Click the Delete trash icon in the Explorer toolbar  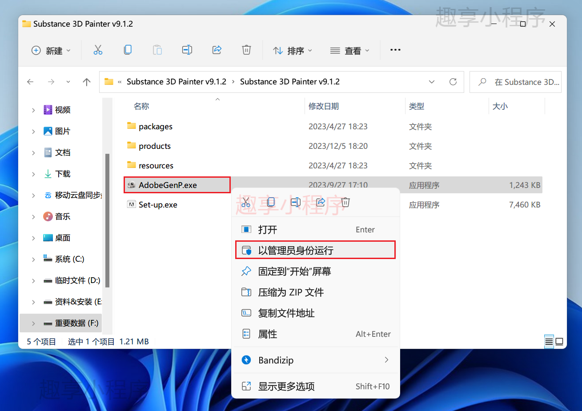pos(246,50)
